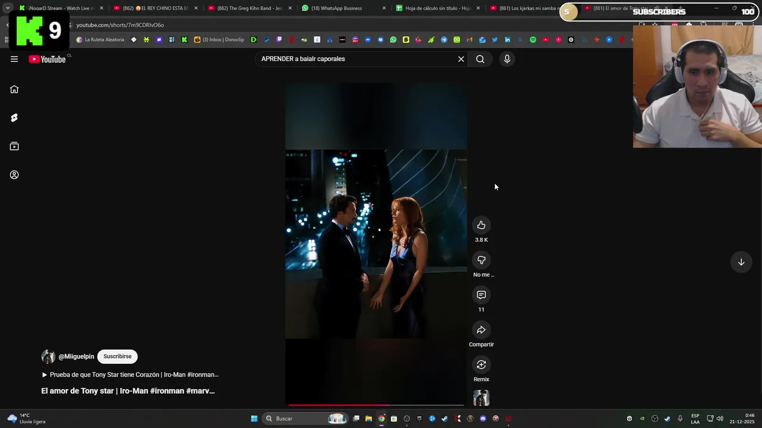Open the weather widget 14°C Lluvia ligera
762x428 pixels.
point(25,418)
